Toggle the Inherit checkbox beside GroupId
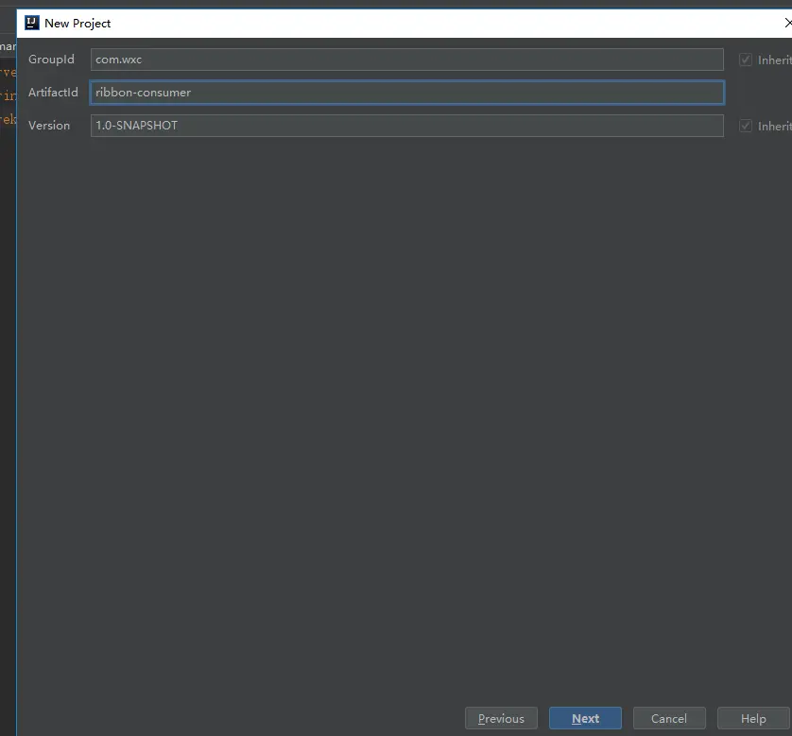Image resolution: width=792 pixels, height=736 pixels. click(x=746, y=60)
